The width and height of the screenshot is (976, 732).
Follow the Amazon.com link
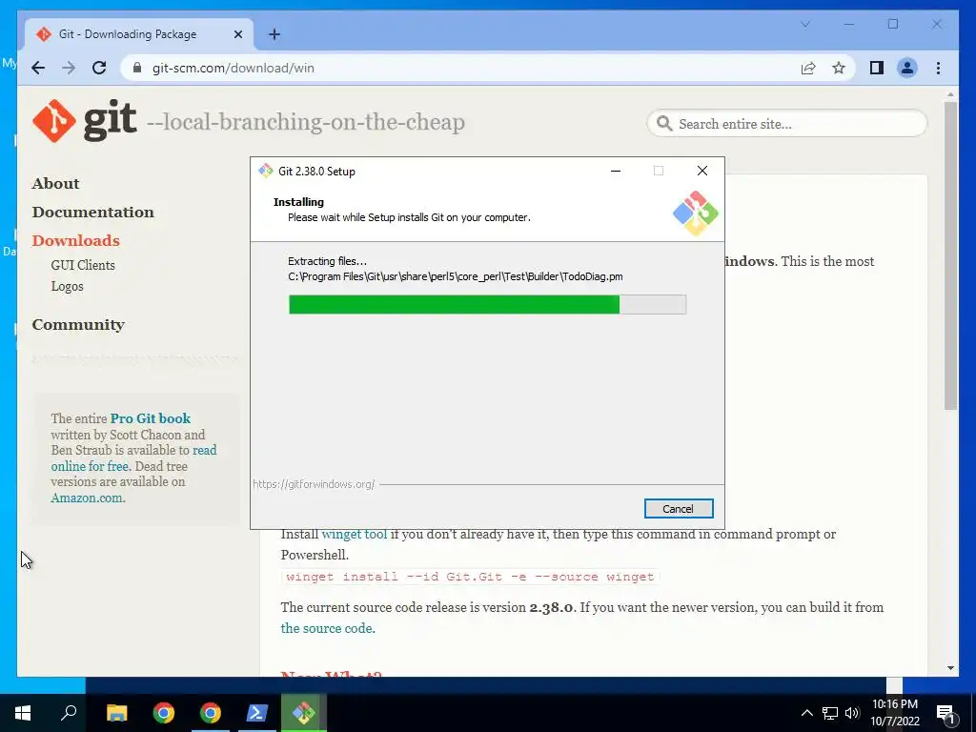click(x=88, y=498)
